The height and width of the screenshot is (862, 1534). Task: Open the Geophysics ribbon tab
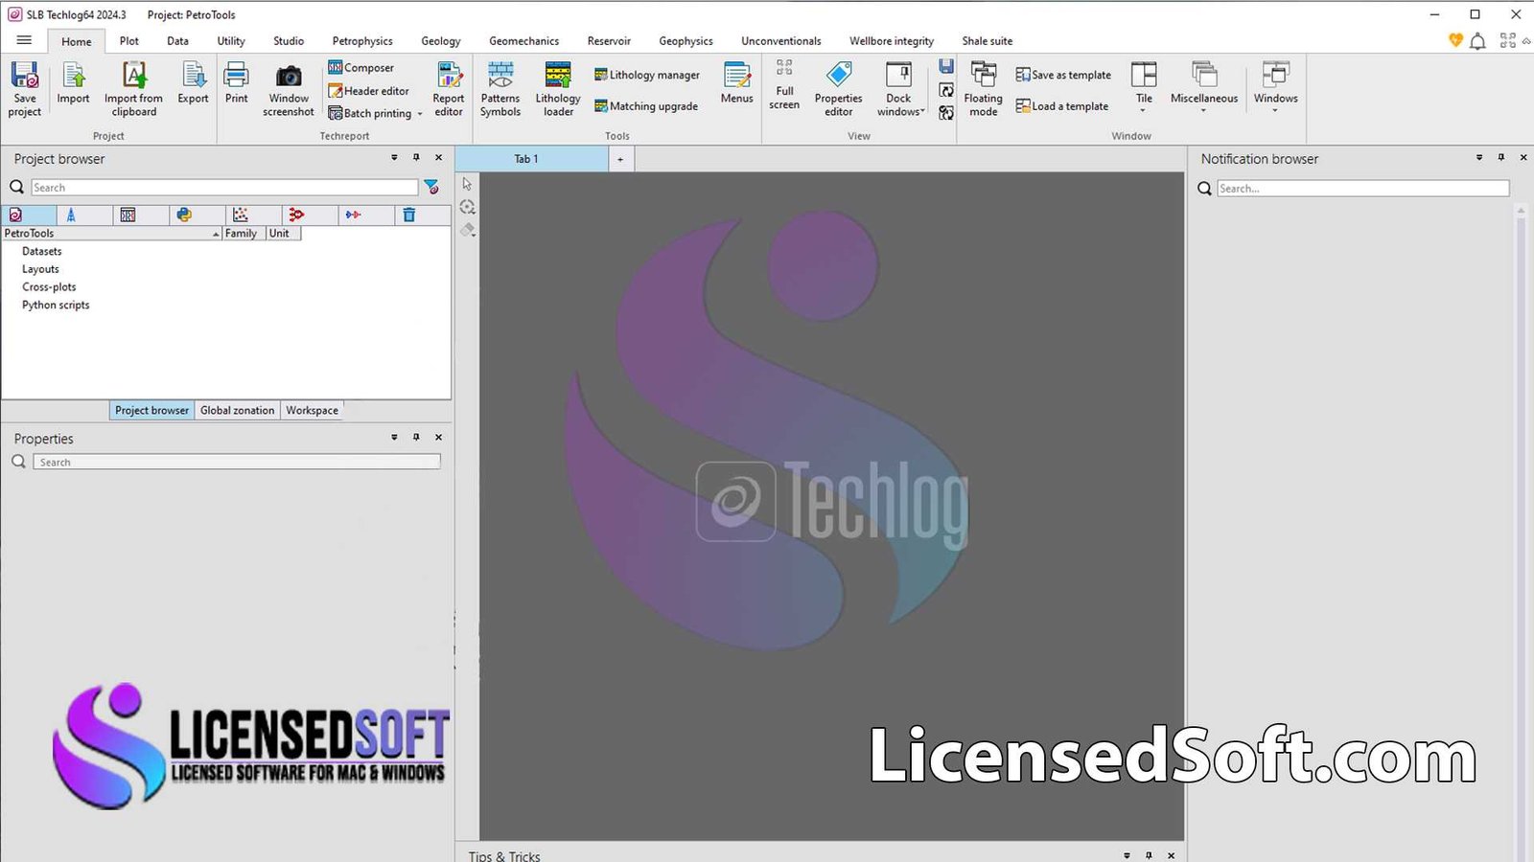pyautogui.click(x=686, y=41)
